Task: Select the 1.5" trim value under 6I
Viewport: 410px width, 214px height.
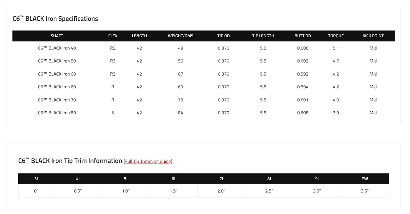Action: [174, 191]
